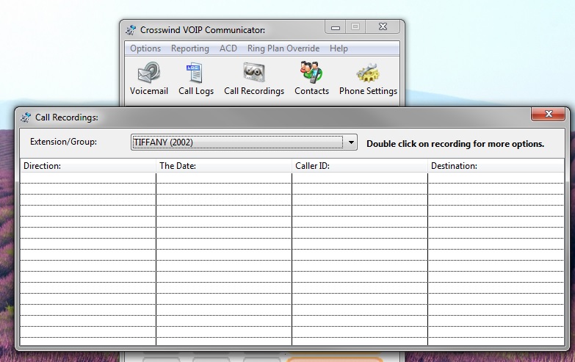Open the Ring Plan Override menu
The image size is (575, 362).
tap(283, 48)
